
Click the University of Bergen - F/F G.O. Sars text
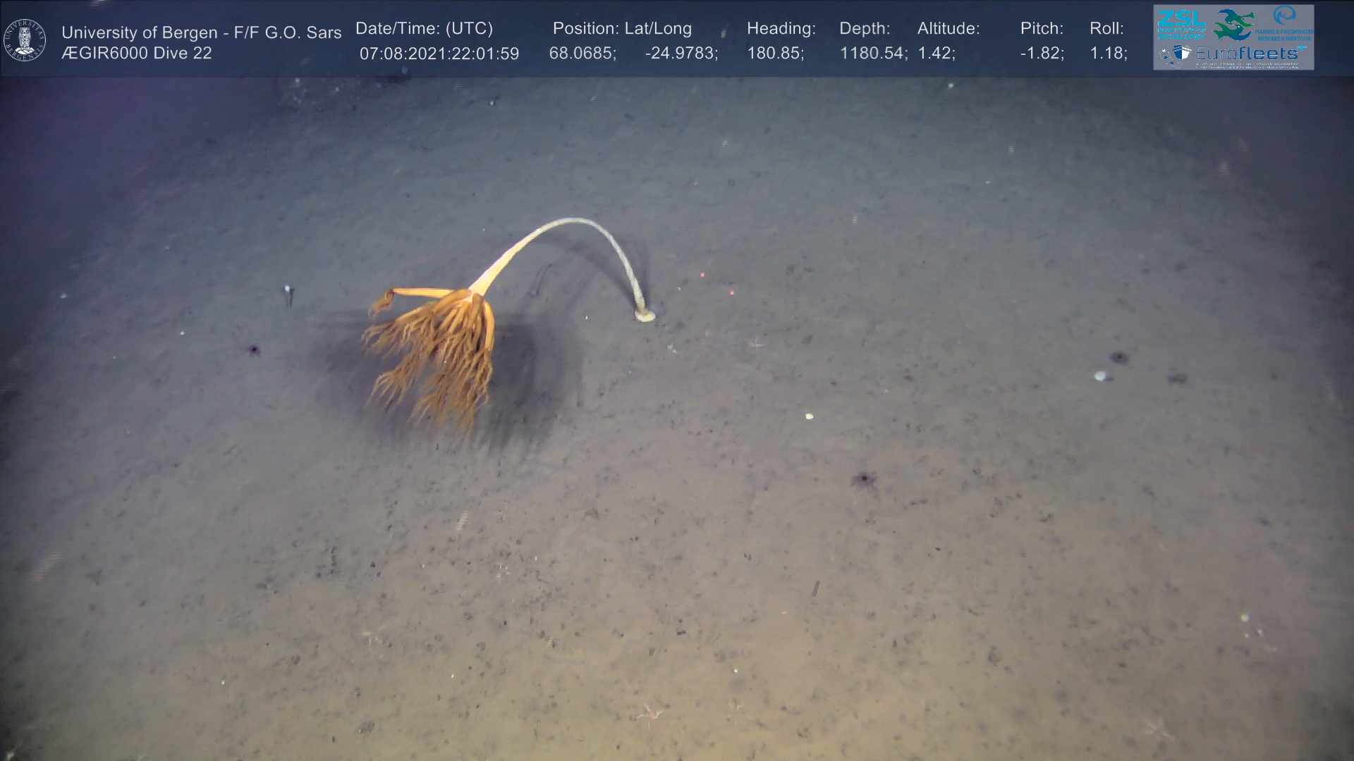201,32
